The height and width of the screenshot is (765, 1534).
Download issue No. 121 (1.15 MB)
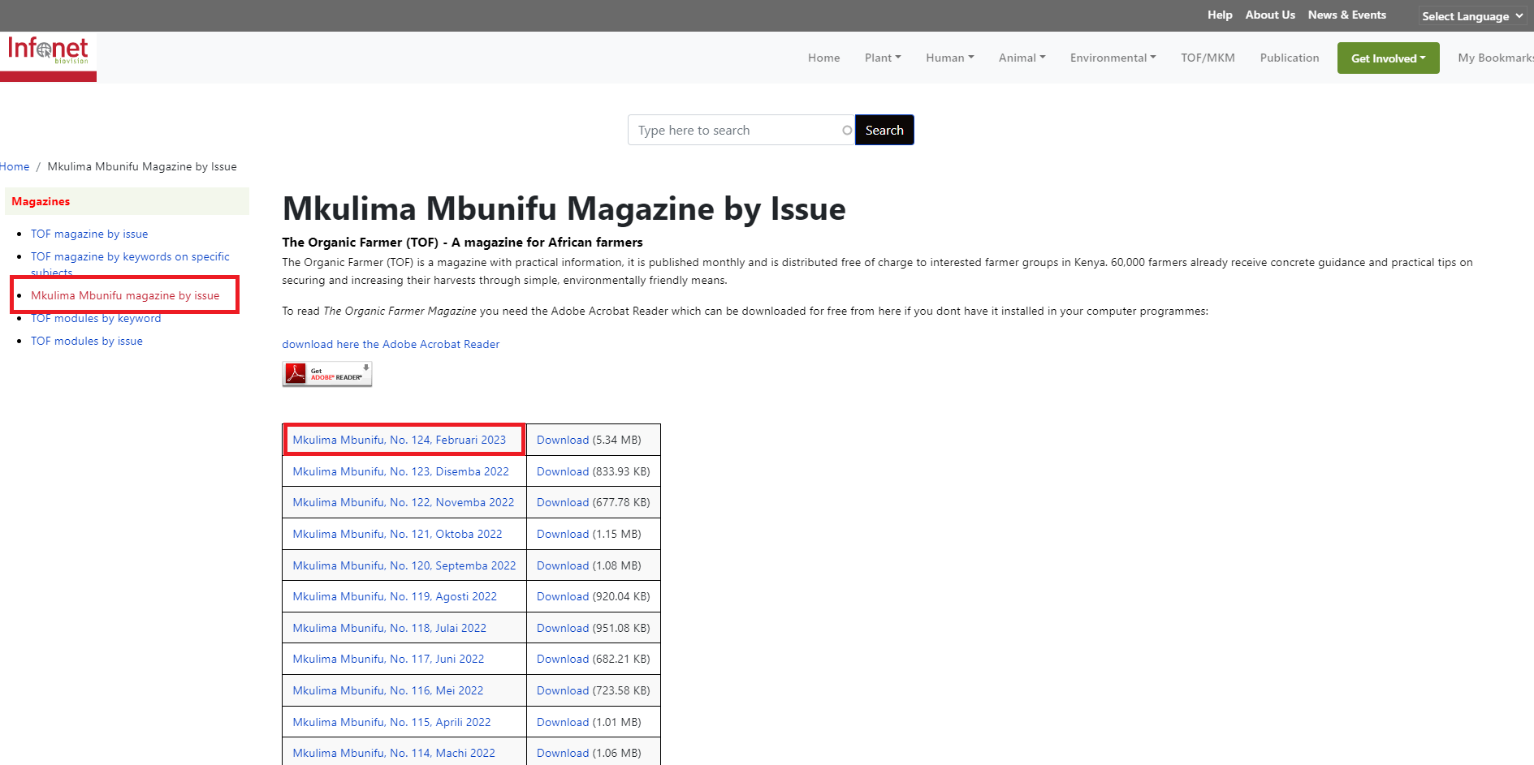[x=563, y=534]
